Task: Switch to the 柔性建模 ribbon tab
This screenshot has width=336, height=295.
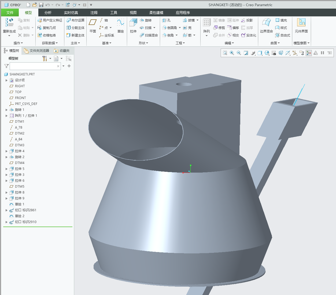Action: coord(156,13)
